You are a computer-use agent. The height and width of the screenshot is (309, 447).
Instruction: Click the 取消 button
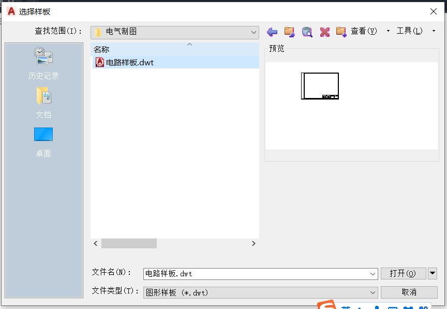click(409, 292)
